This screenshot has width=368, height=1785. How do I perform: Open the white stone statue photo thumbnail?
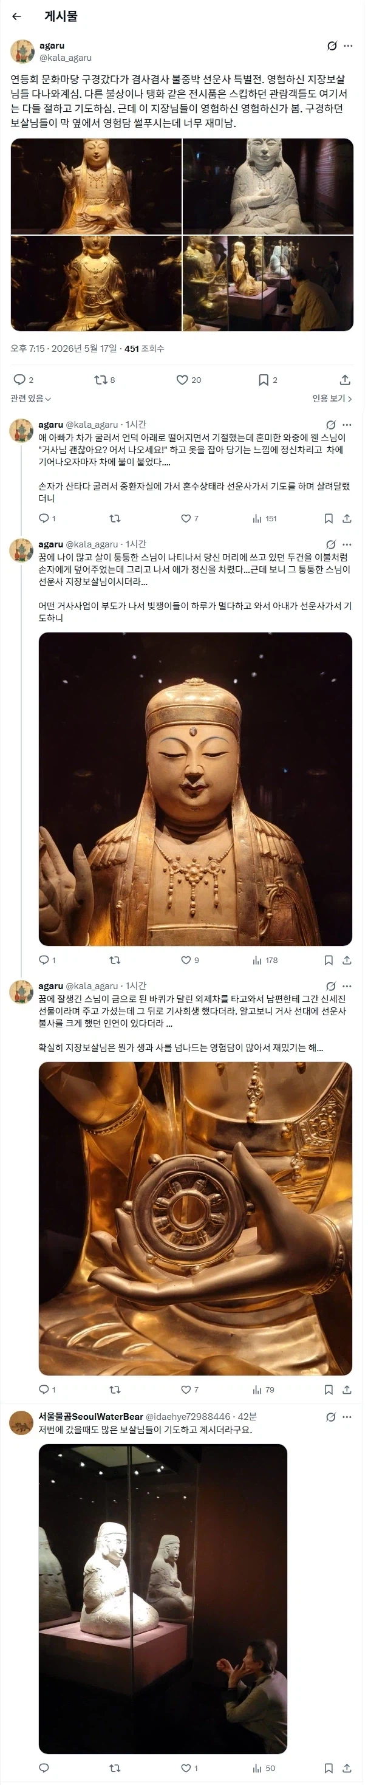tap(268, 186)
